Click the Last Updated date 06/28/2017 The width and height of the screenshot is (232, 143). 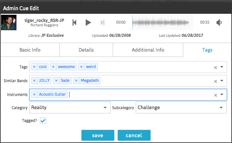coord(192,36)
